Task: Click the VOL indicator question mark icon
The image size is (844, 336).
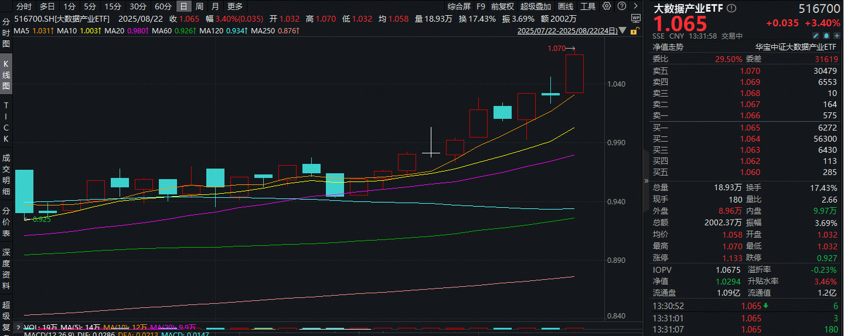Action: click(x=18, y=327)
